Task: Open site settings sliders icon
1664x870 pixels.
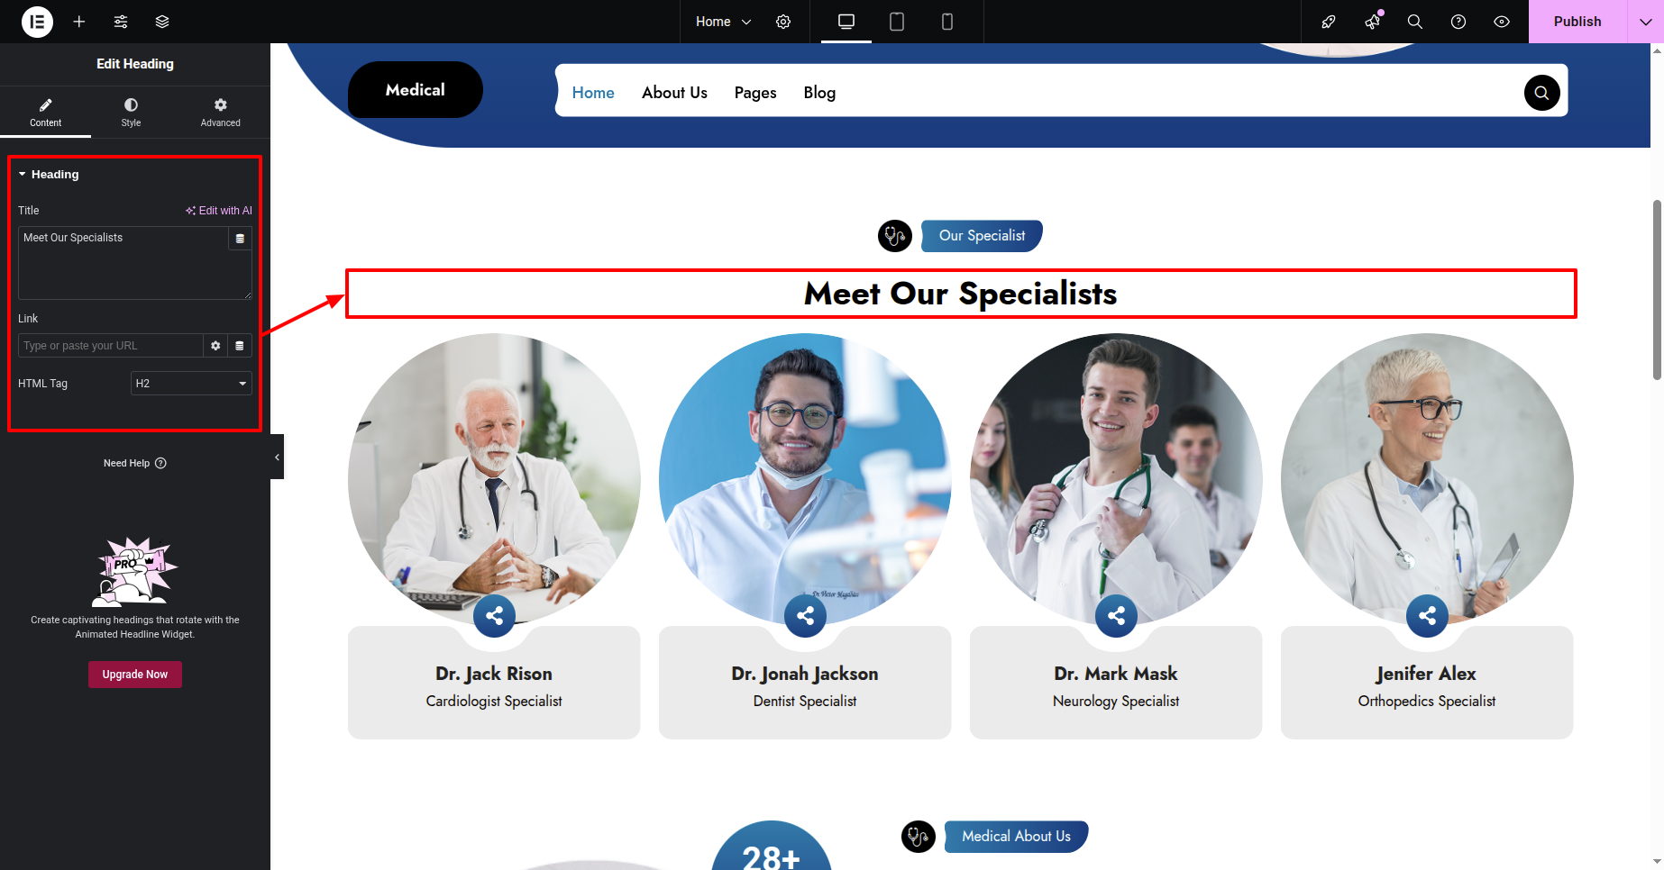Action: 121,22
